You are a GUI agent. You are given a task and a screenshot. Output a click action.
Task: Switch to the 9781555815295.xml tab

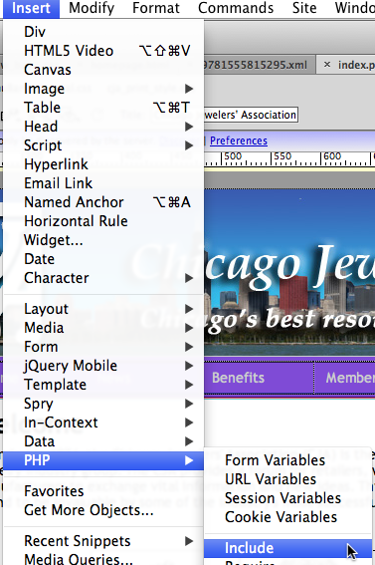click(257, 65)
